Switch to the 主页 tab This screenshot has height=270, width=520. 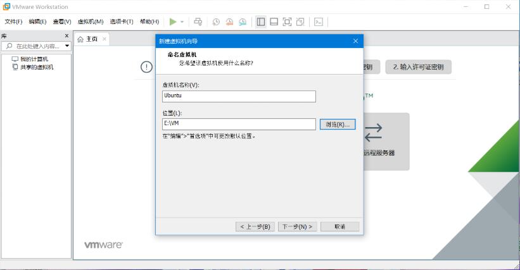click(x=91, y=39)
